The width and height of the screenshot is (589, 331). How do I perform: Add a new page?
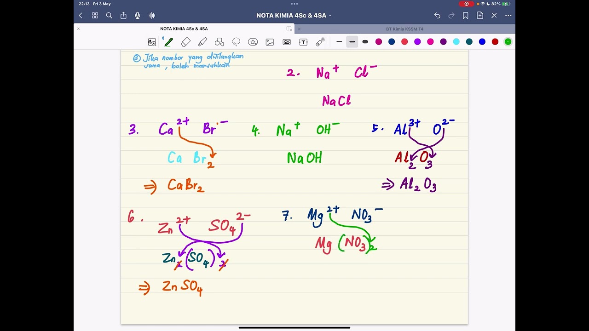tap(480, 16)
